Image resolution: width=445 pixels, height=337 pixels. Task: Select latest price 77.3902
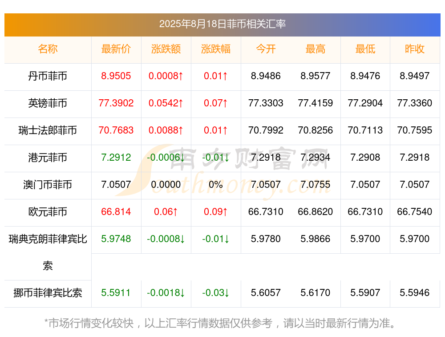[116, 103]
